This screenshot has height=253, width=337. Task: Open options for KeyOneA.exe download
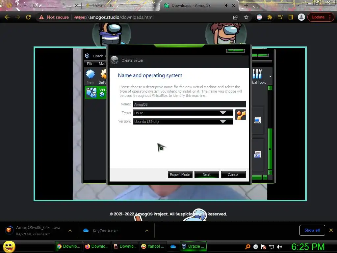[x=147, y=231]
